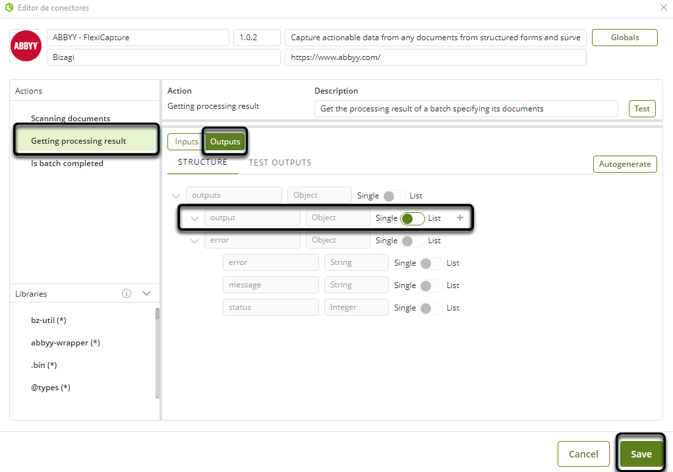
Task: Click the version field 1.0.2
Action: (256, 38)
